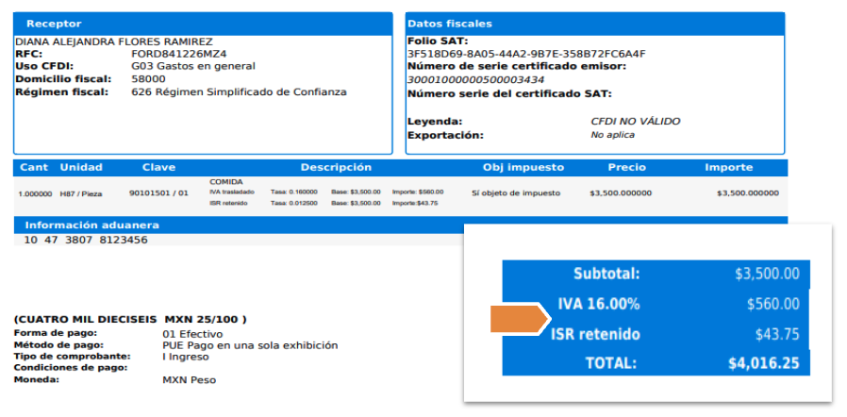
Task: Click the customs number 10 47 3807 8123456
Action: (86, 240)
